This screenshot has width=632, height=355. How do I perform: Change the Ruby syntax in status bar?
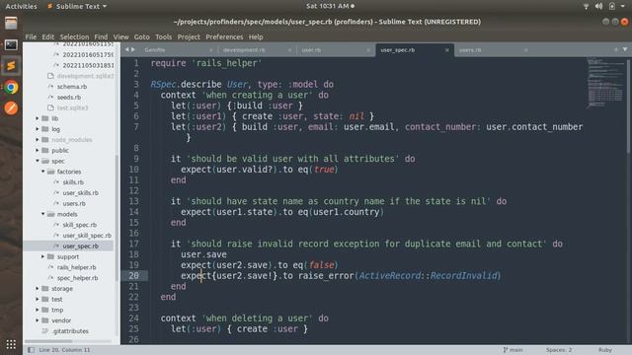click(x=605, y=350)
